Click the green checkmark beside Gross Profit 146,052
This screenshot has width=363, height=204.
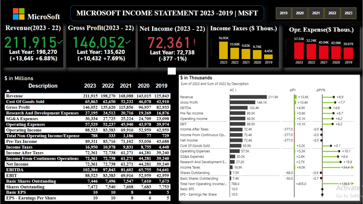tap(128, 42)
